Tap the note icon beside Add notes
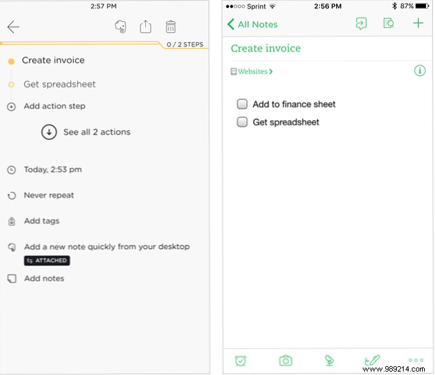The image size is (435, 375). 12,278
